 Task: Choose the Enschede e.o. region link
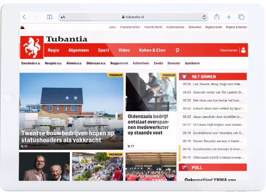coord(30,63)
